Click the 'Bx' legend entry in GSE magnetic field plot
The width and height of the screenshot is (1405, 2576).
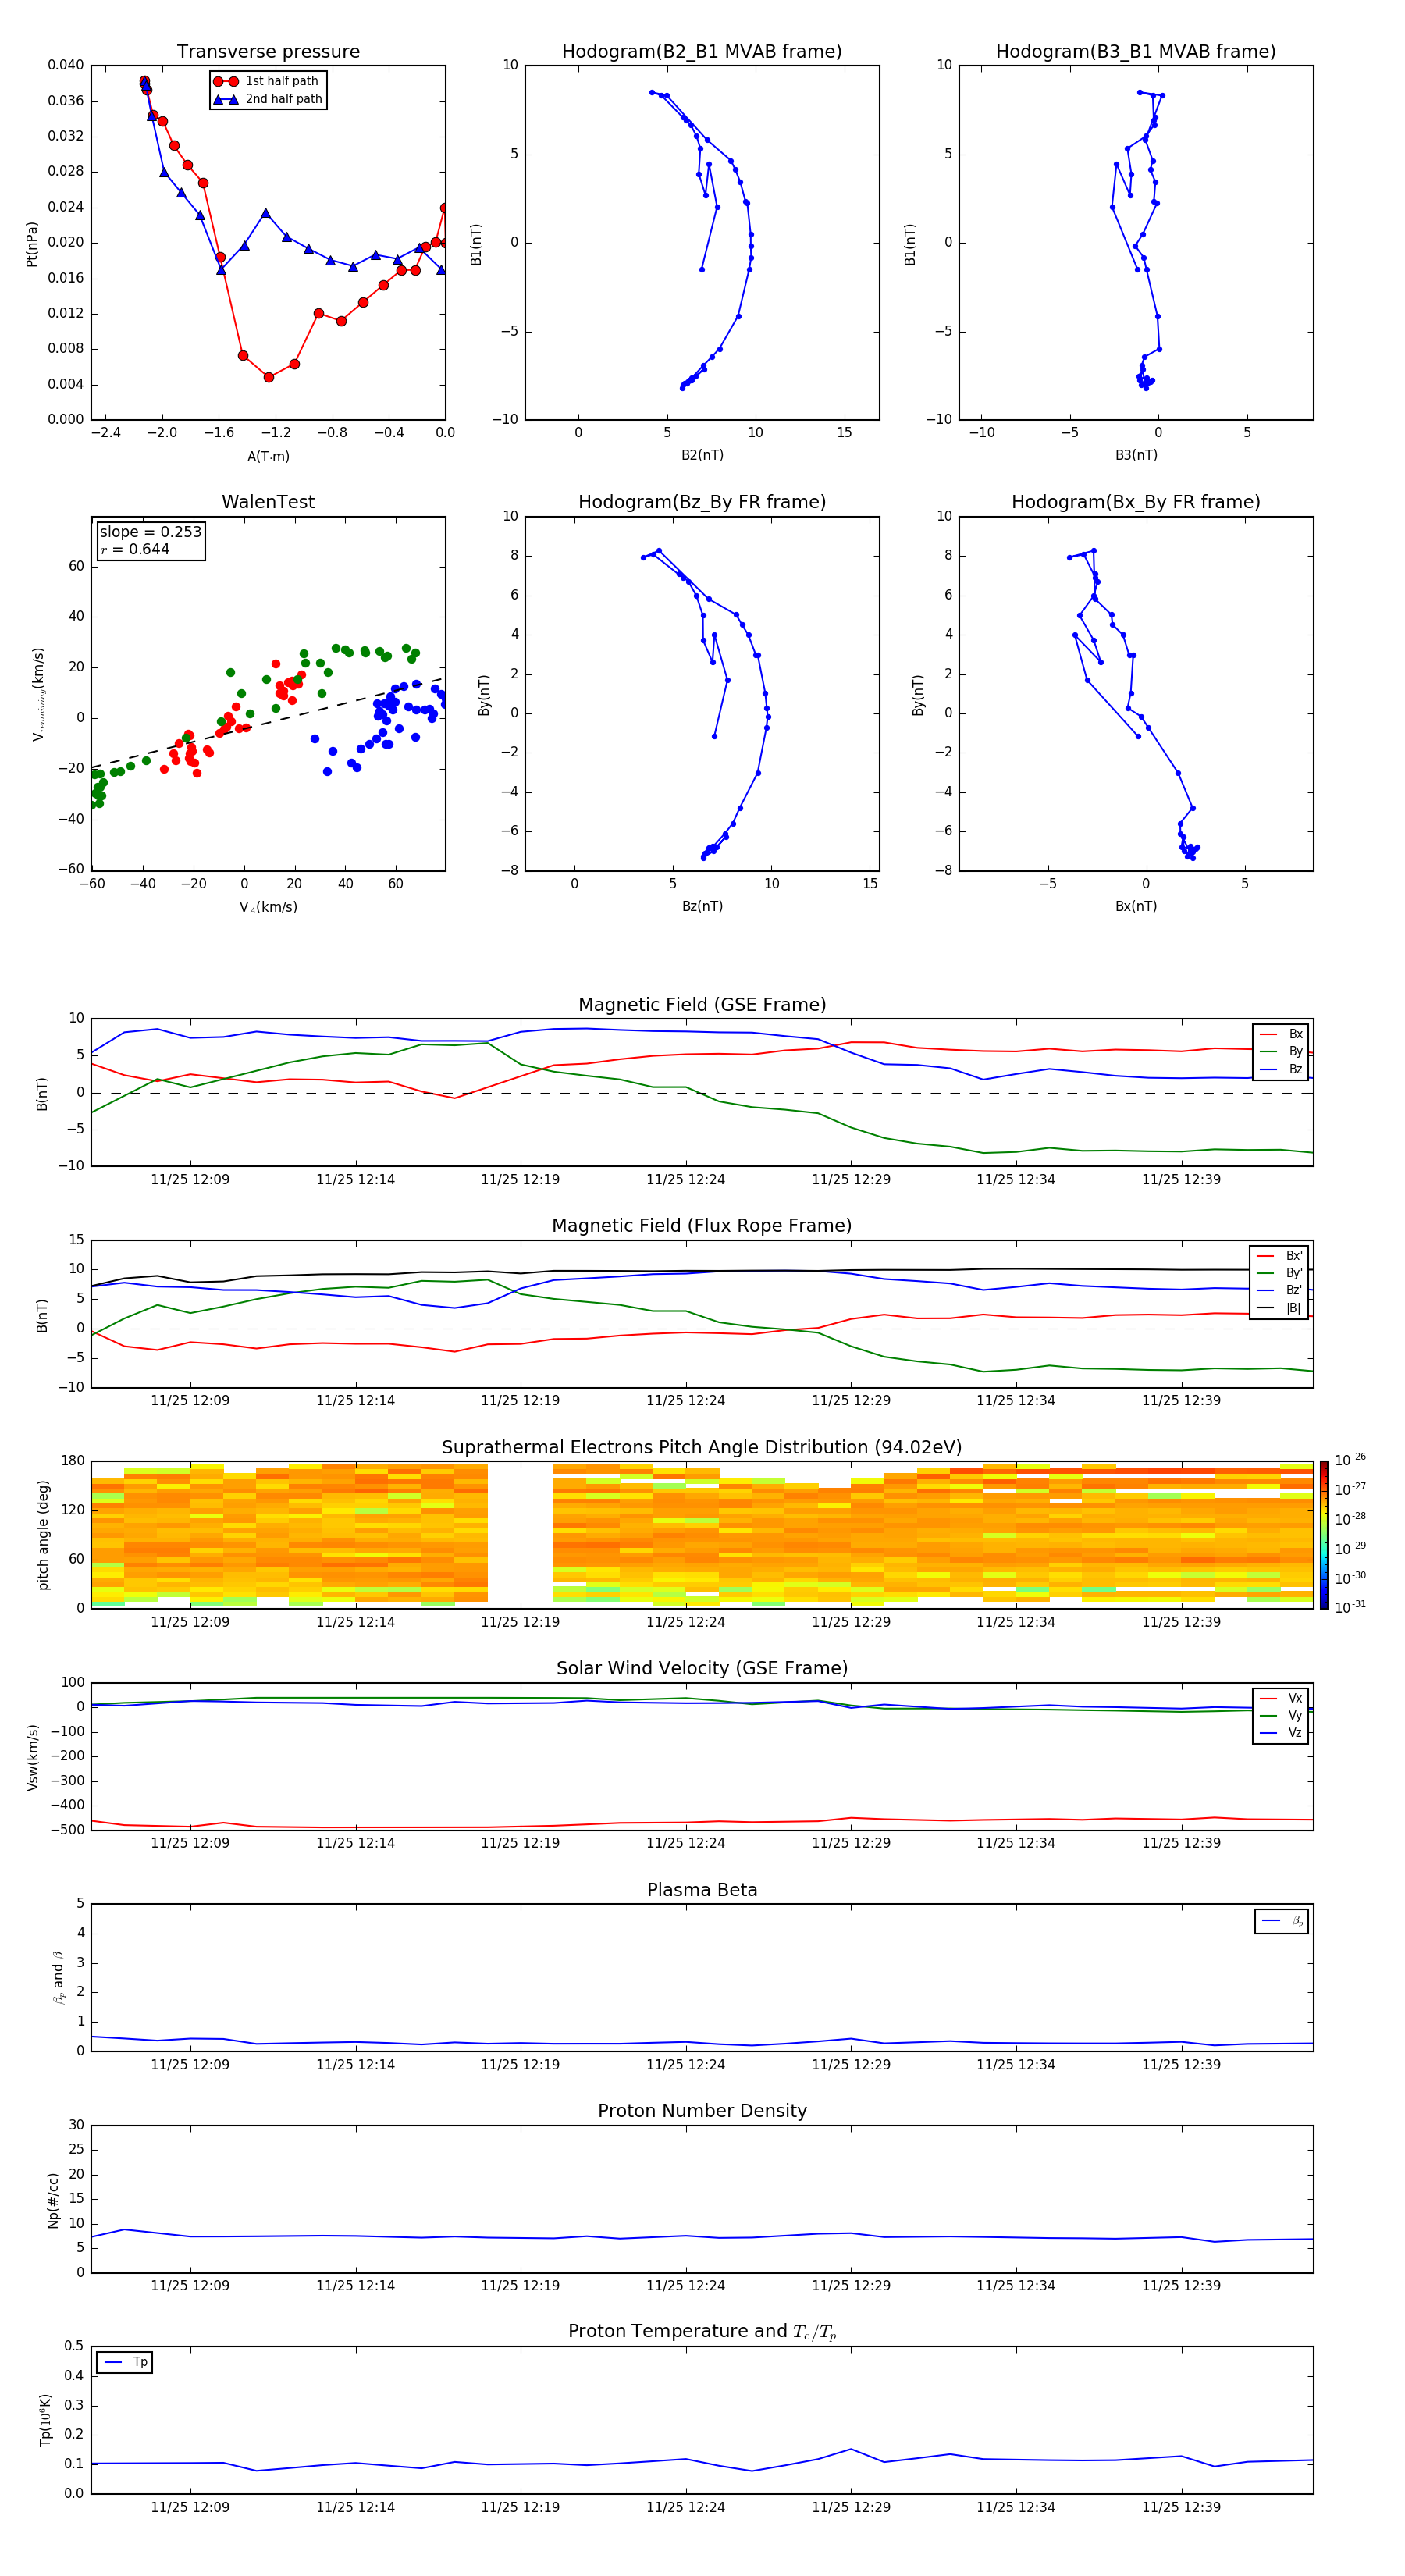point(1281,1034)
